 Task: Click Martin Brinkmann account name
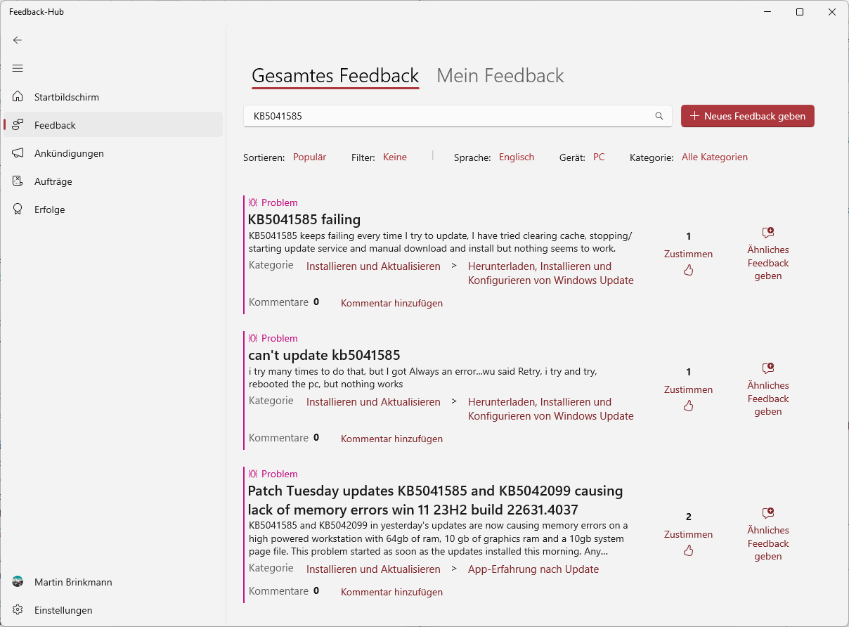tap(73, 582)
